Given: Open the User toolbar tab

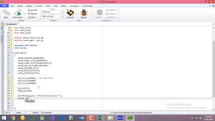Looking at the screenshot, I should tap(88, 6).
